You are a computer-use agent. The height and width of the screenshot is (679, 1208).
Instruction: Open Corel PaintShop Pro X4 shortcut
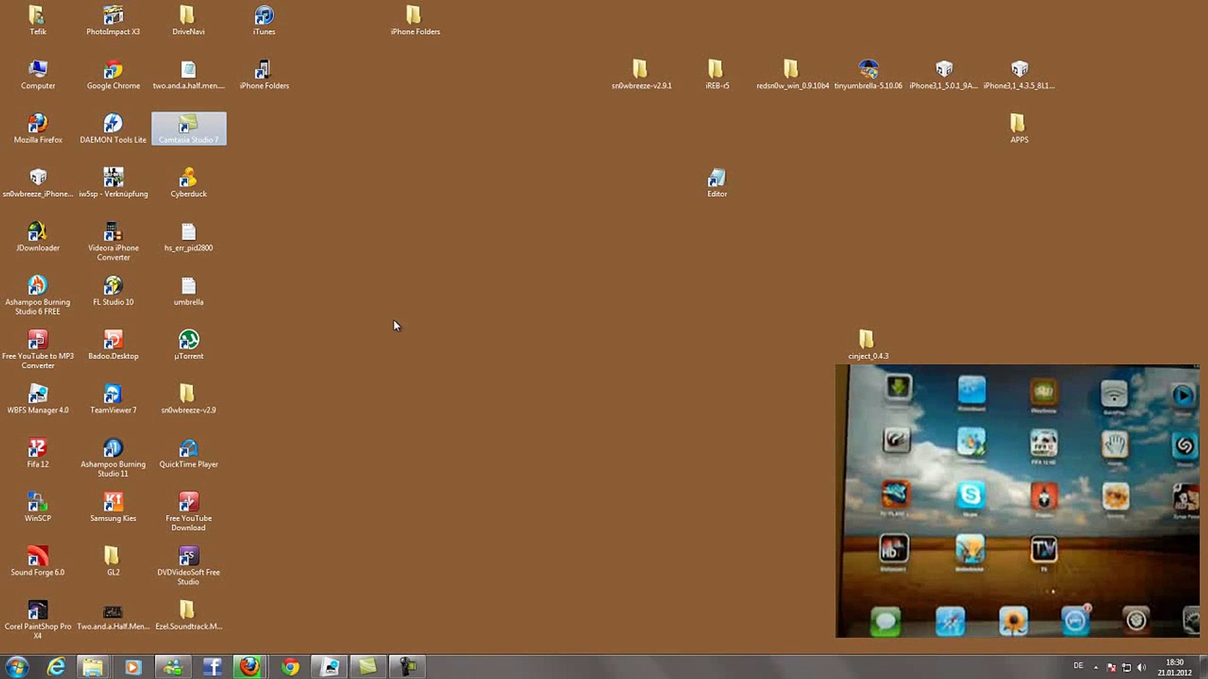tap(38, 620)
